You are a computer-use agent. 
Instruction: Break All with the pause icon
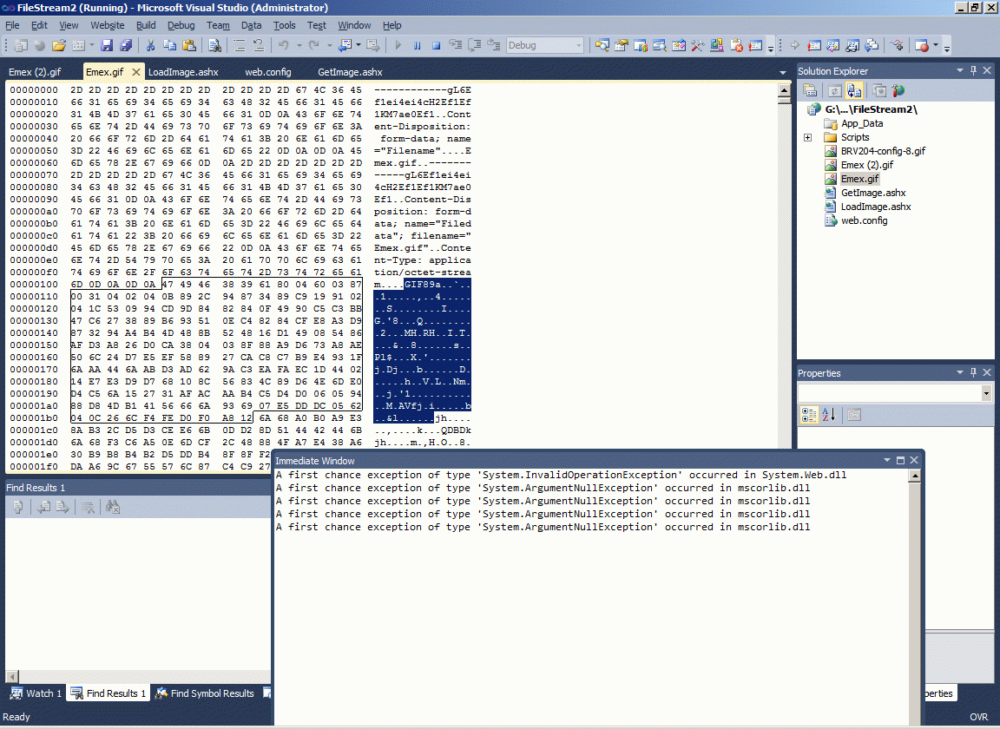(417, 45)
